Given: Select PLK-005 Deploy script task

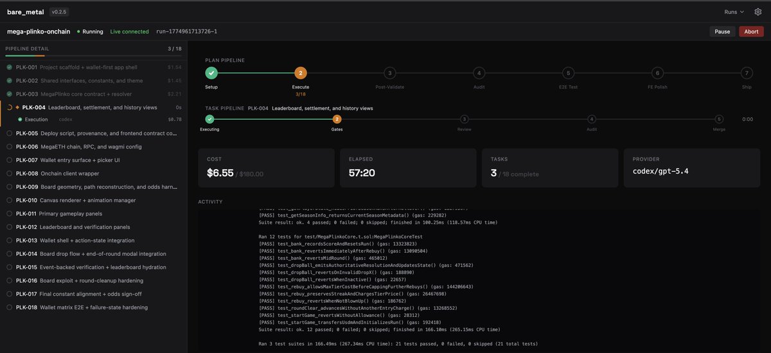Looking at the screenshot, I should tap(93, 133).
